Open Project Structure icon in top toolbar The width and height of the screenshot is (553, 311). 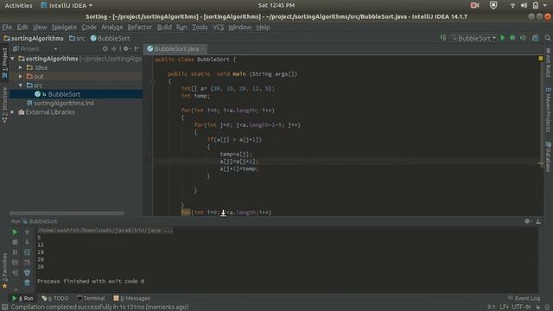[x=536, y=38]
